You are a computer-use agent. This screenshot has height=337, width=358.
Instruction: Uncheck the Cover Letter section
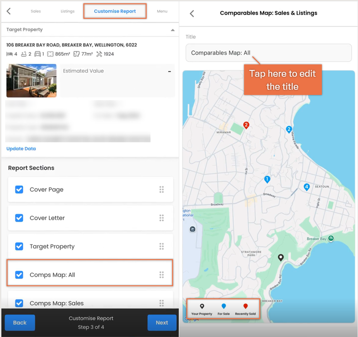[19, 218]
